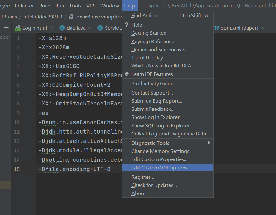Open the Run menu

pyautogui.click(x=60, y=6)
